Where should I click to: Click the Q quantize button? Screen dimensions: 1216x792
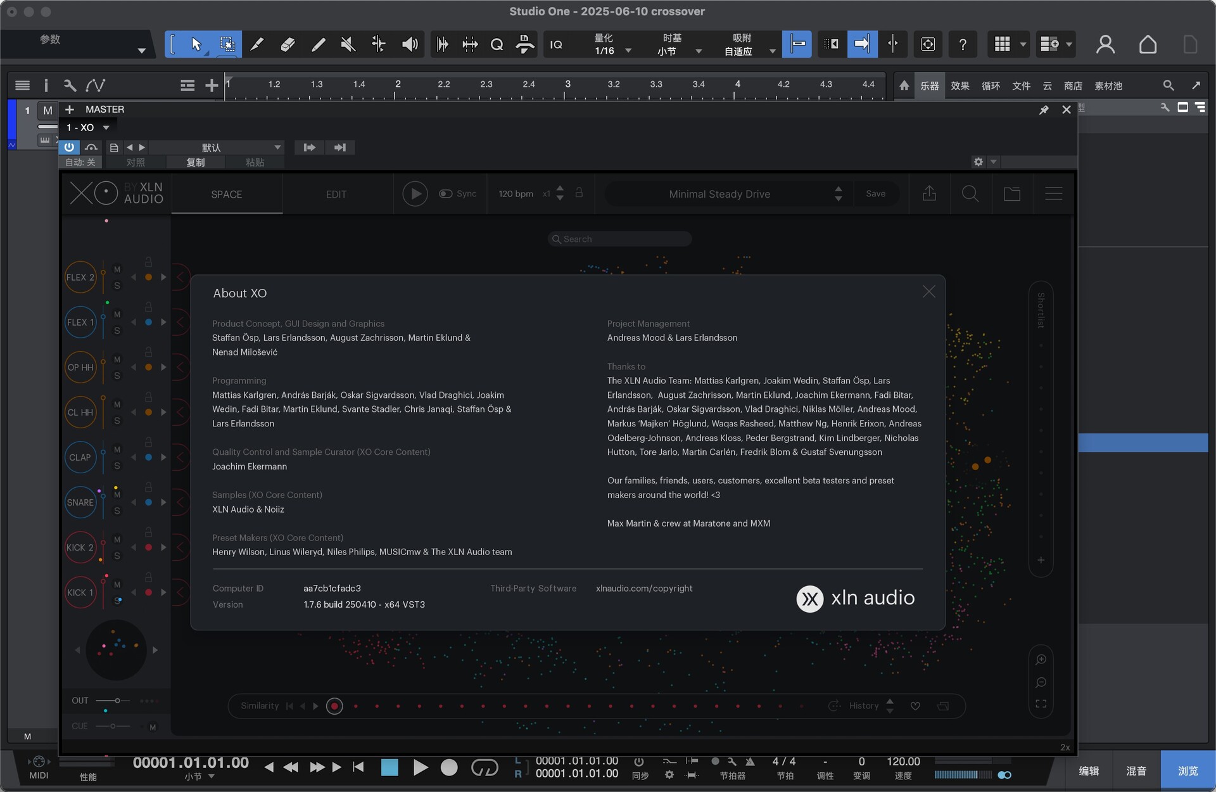click(x=497, y=44)
